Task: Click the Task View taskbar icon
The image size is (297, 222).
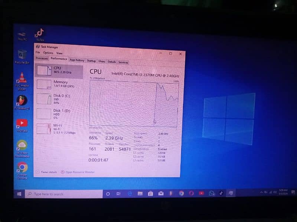Action: 118,194
